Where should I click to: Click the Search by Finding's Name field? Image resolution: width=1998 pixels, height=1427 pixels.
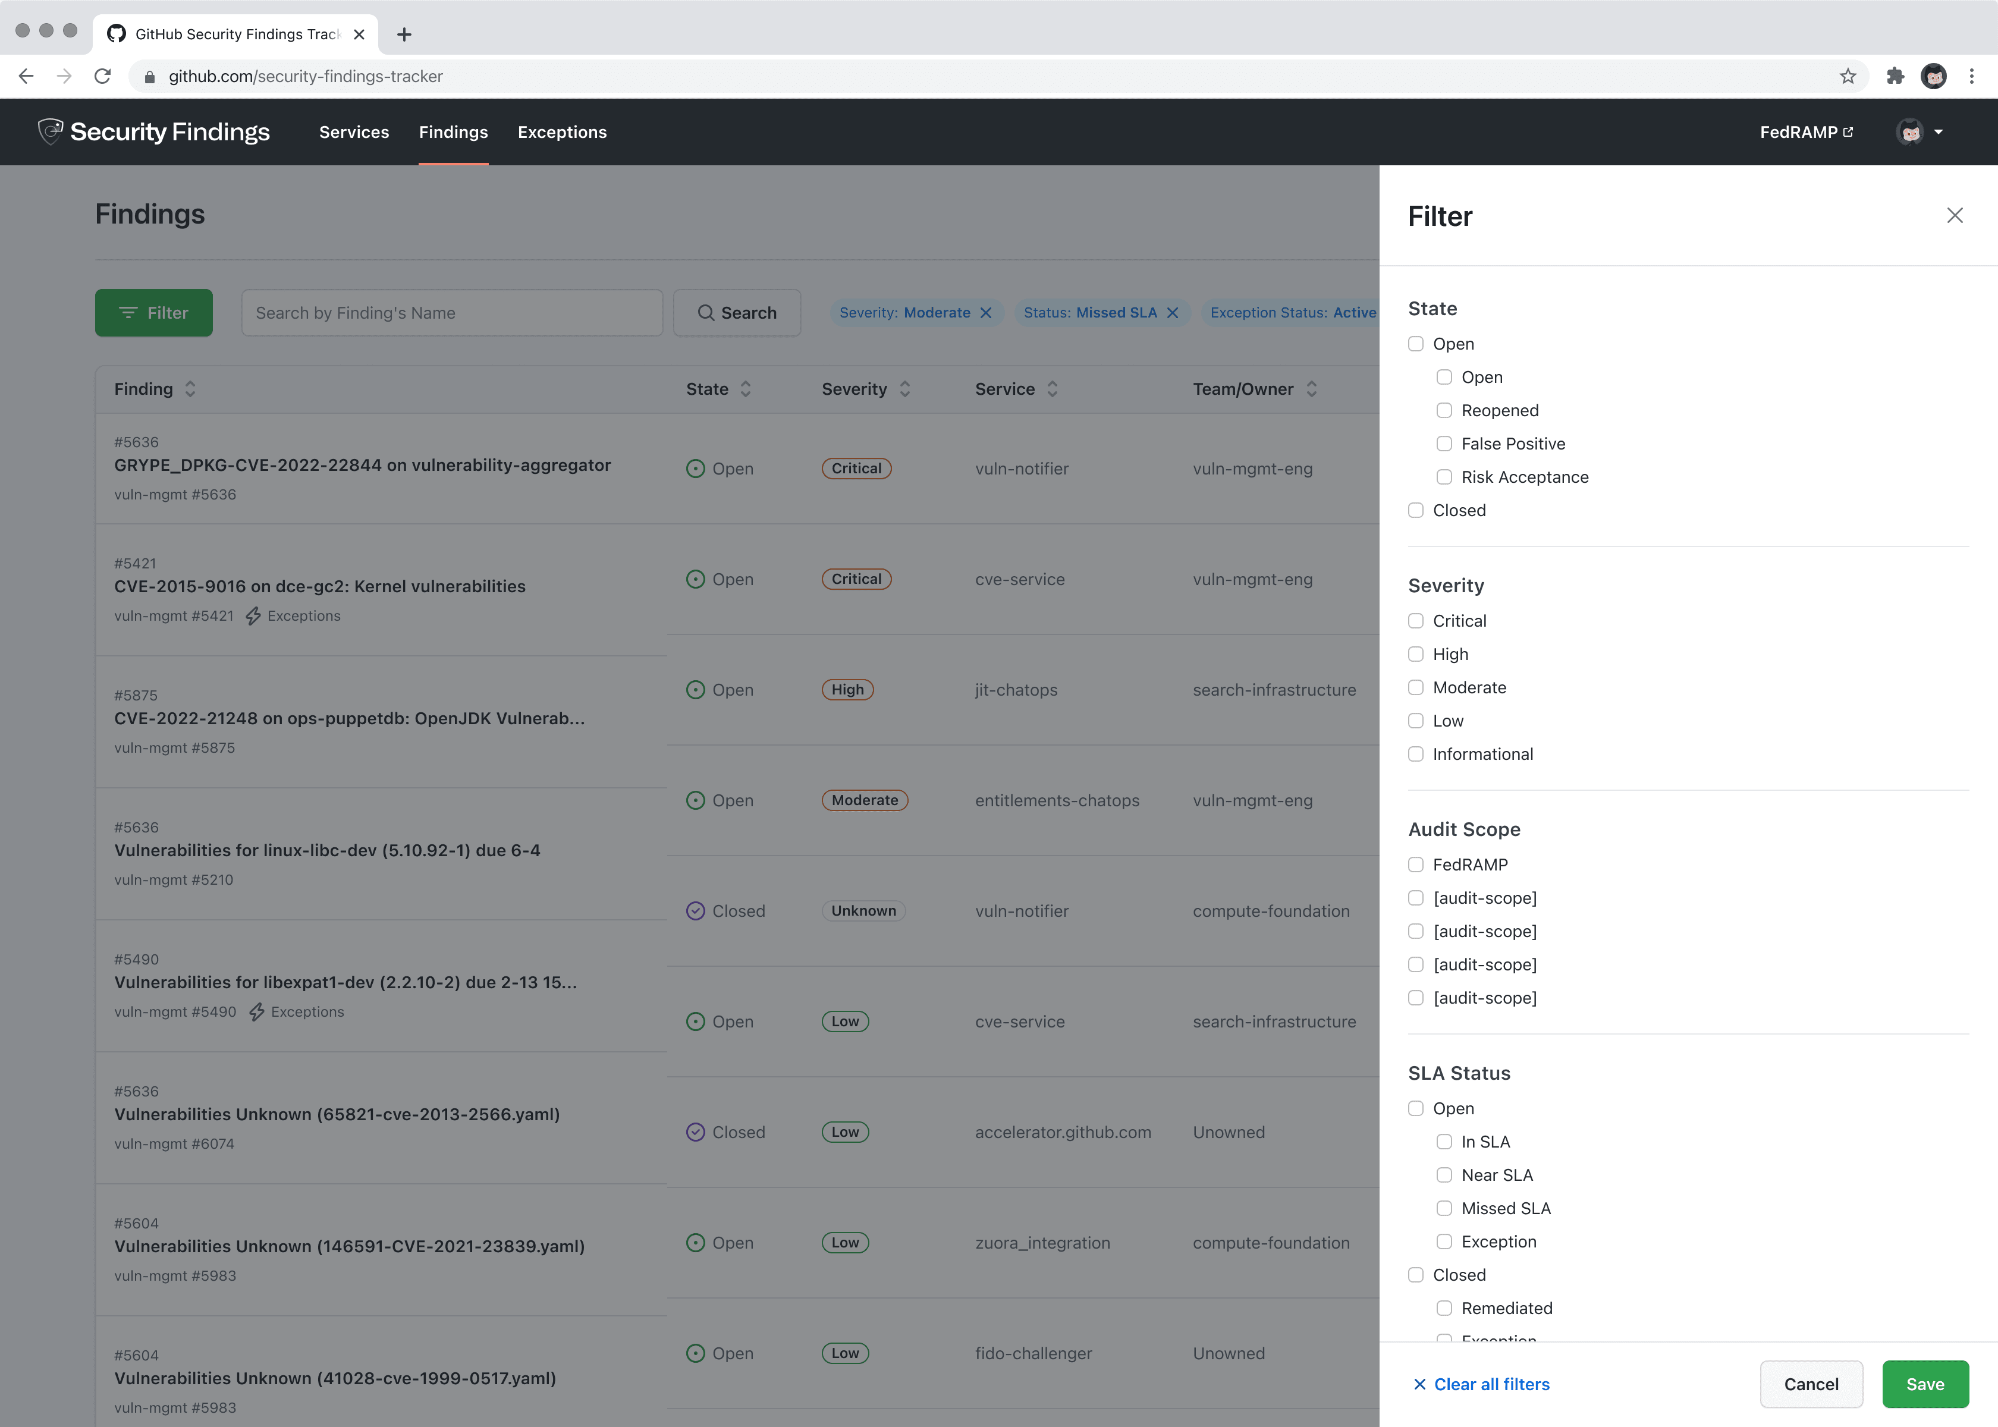point(451,313)
